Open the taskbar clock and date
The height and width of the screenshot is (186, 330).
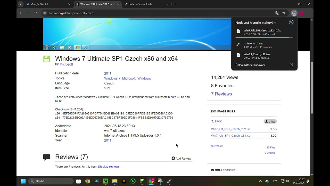click(x=299, y=181)
